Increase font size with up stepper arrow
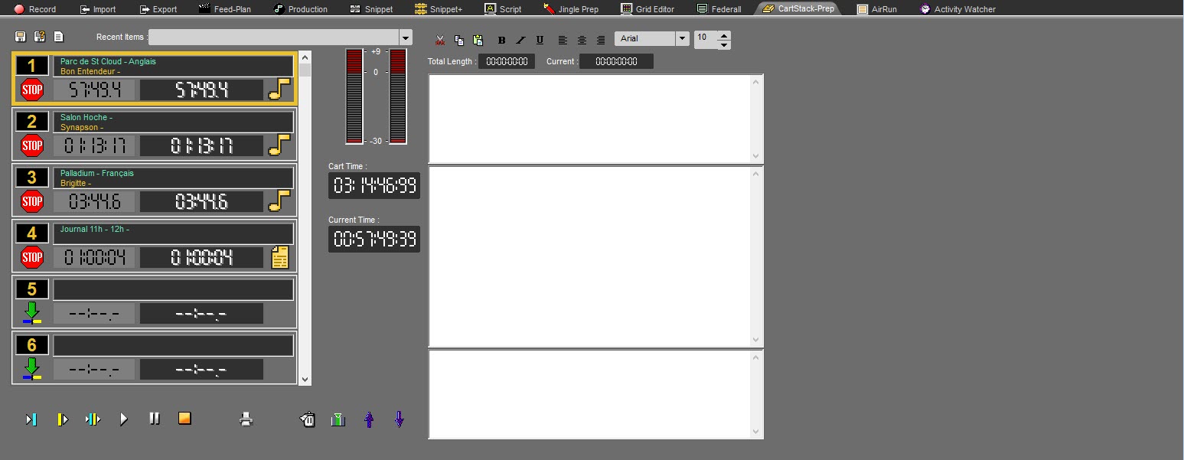Viewport: 1184px width, 460px height. [x=724, y=34]
